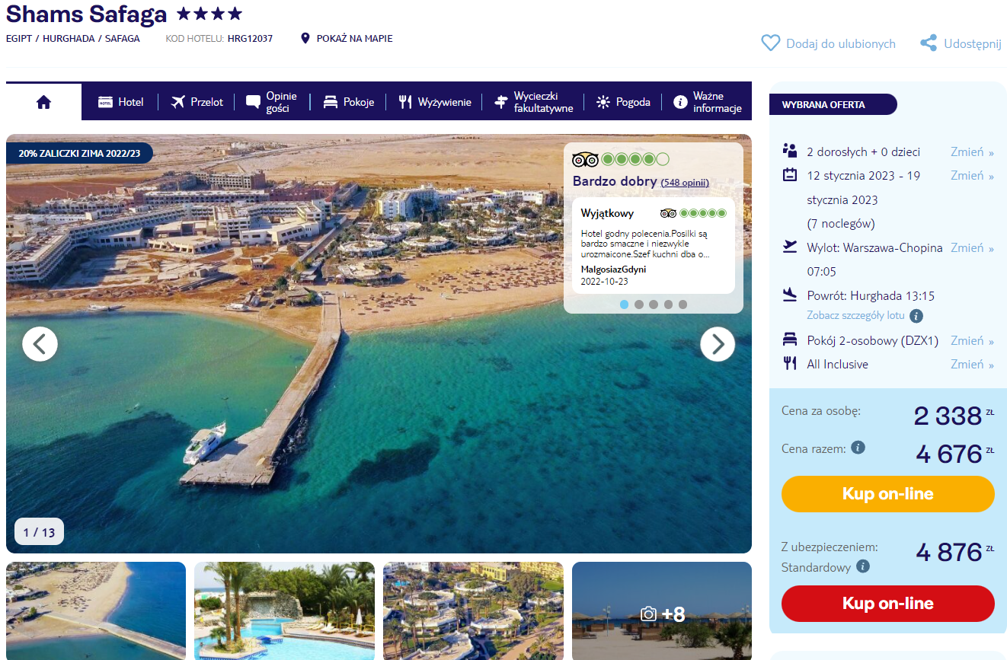Open the Wyżywienie tab
1007x660 pixels.
(435, 102)
